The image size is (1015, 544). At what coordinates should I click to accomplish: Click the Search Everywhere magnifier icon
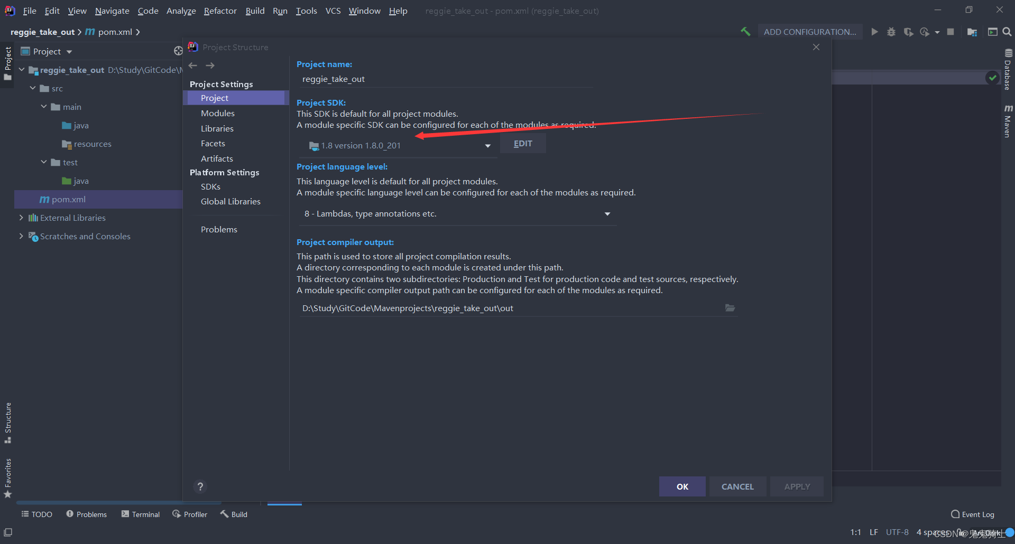(x=1007, y=32)
